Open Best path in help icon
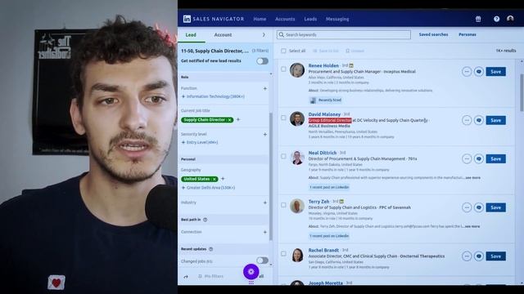 [x=206, y=220]
